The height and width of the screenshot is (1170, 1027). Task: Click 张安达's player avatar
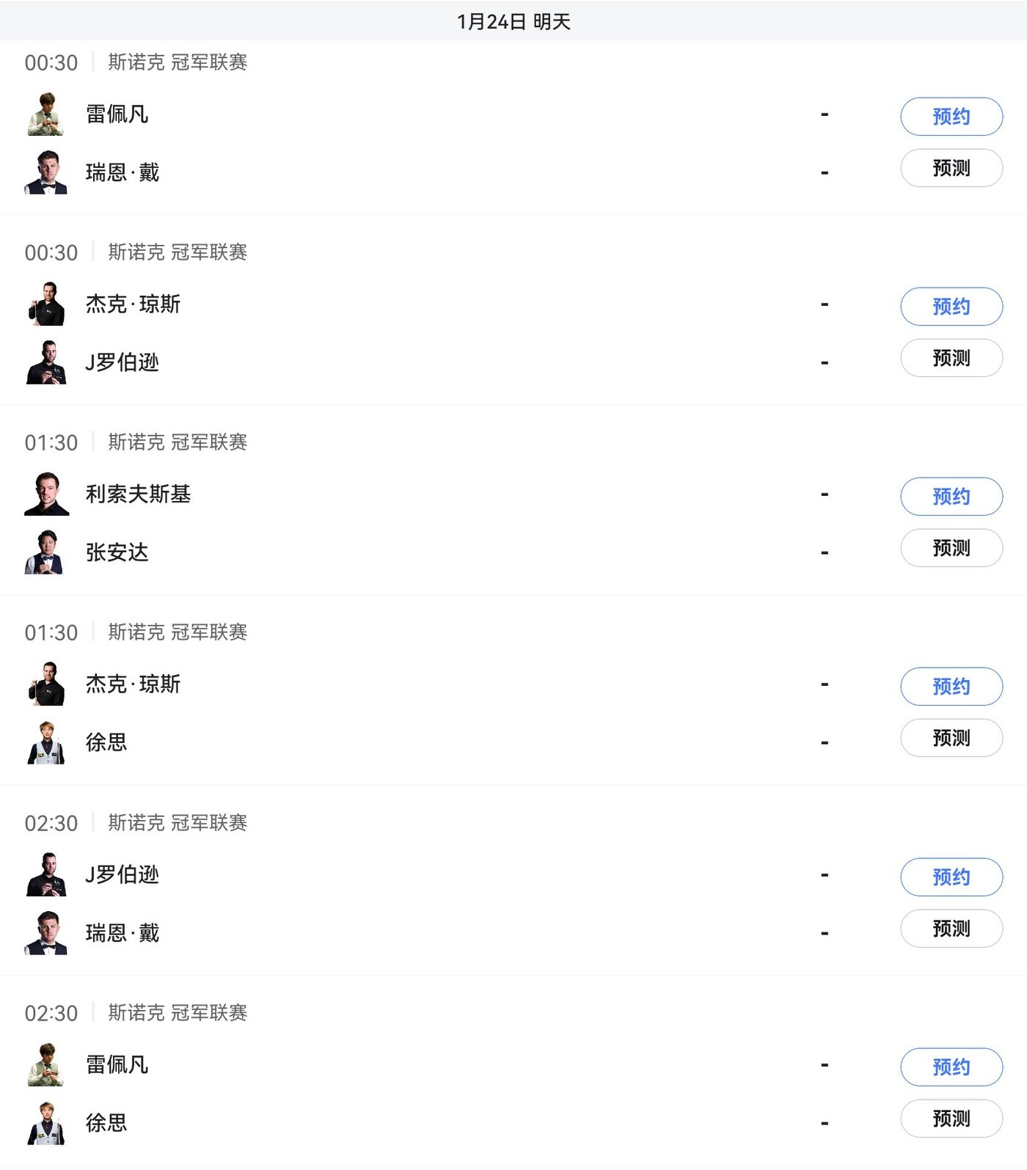[x=46, y=552]
